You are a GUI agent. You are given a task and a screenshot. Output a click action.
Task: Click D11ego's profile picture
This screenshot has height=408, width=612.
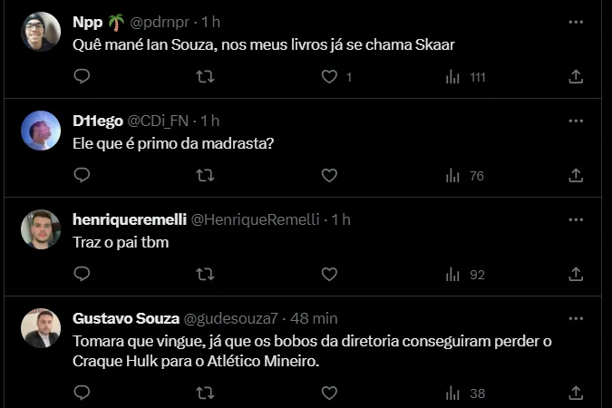(41, 131)
